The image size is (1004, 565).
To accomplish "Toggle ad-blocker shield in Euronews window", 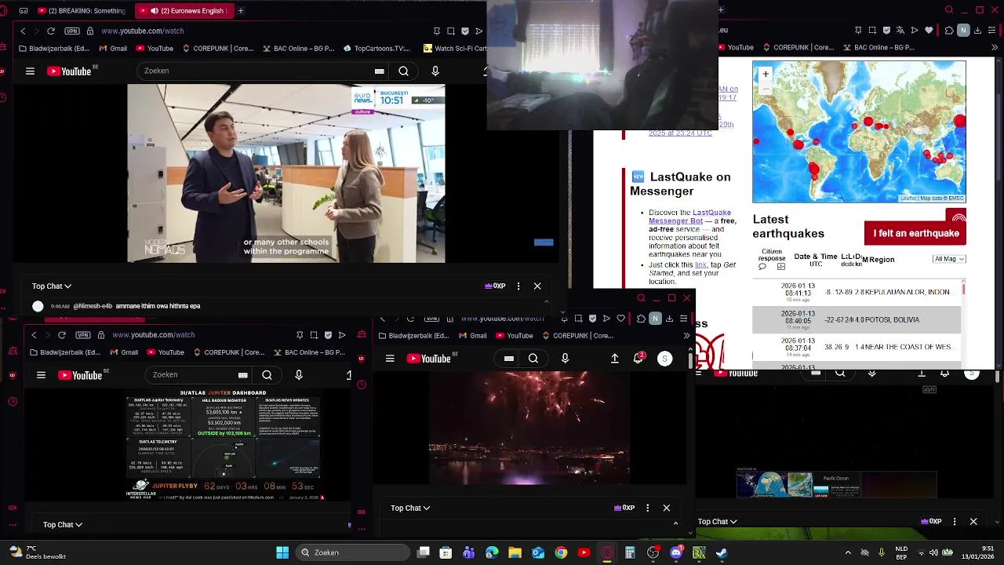I will (465, 31).
